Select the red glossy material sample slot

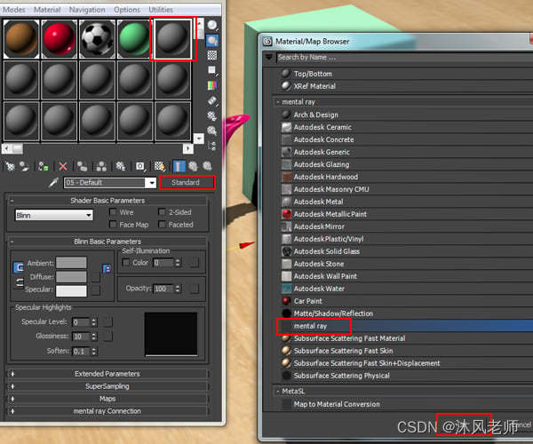coord(60,39)
